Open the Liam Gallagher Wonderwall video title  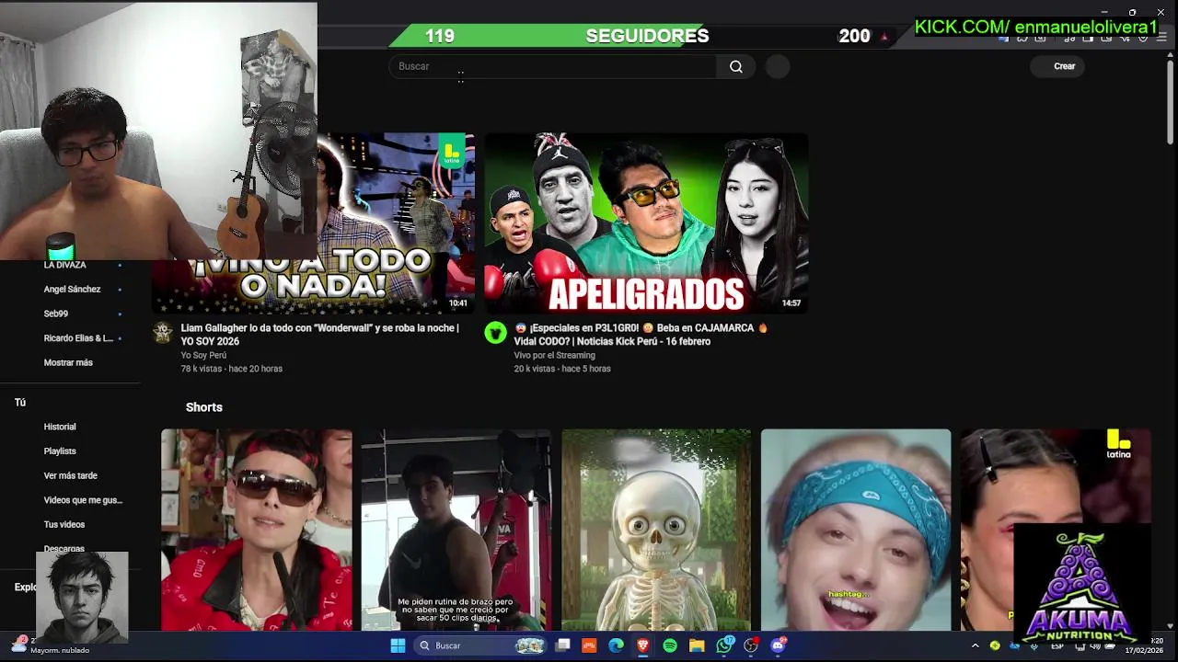point(319,335)
